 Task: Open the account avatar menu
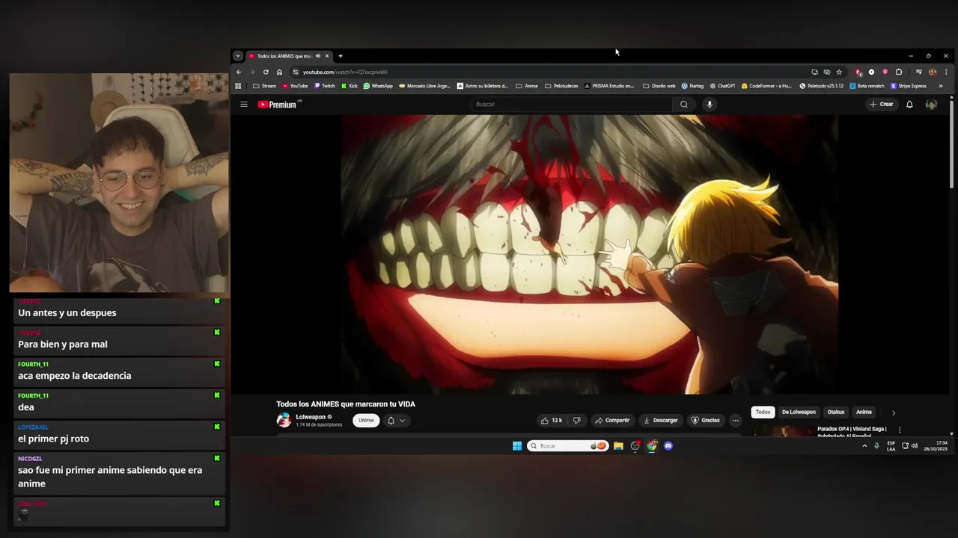pos(931,105)
